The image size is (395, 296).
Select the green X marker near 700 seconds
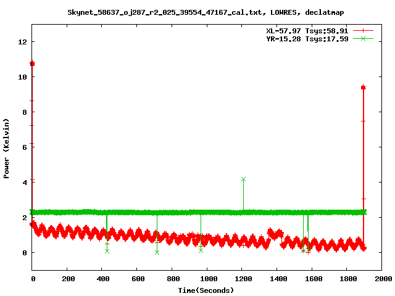pyautogui.click(x=157, y=252)
